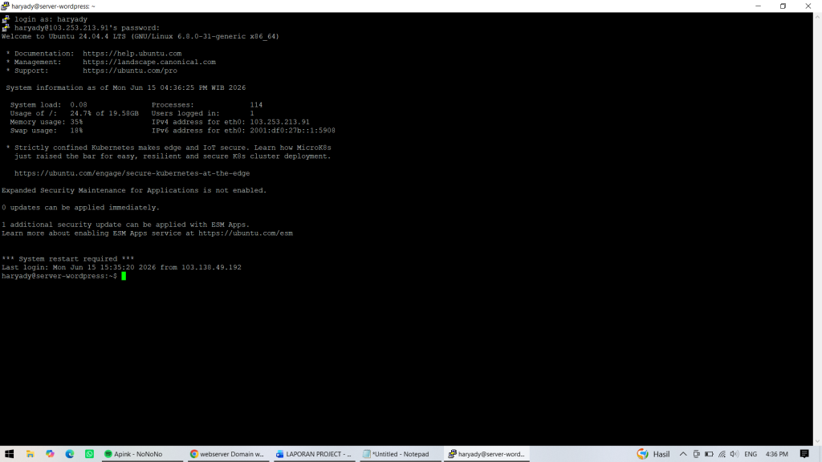Click the System load 0.08 value
This screenshot has height=462, width=822.
point(79,105)
